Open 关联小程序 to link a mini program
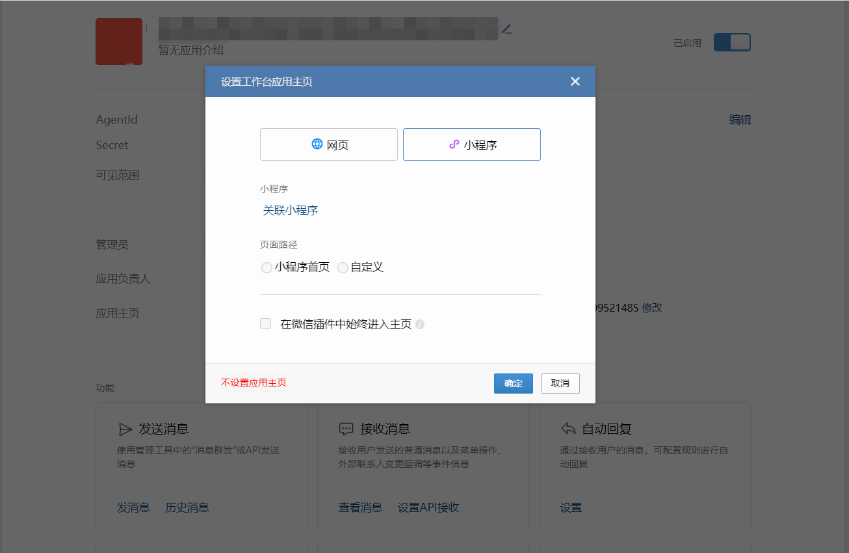 [x=290, y=210]
